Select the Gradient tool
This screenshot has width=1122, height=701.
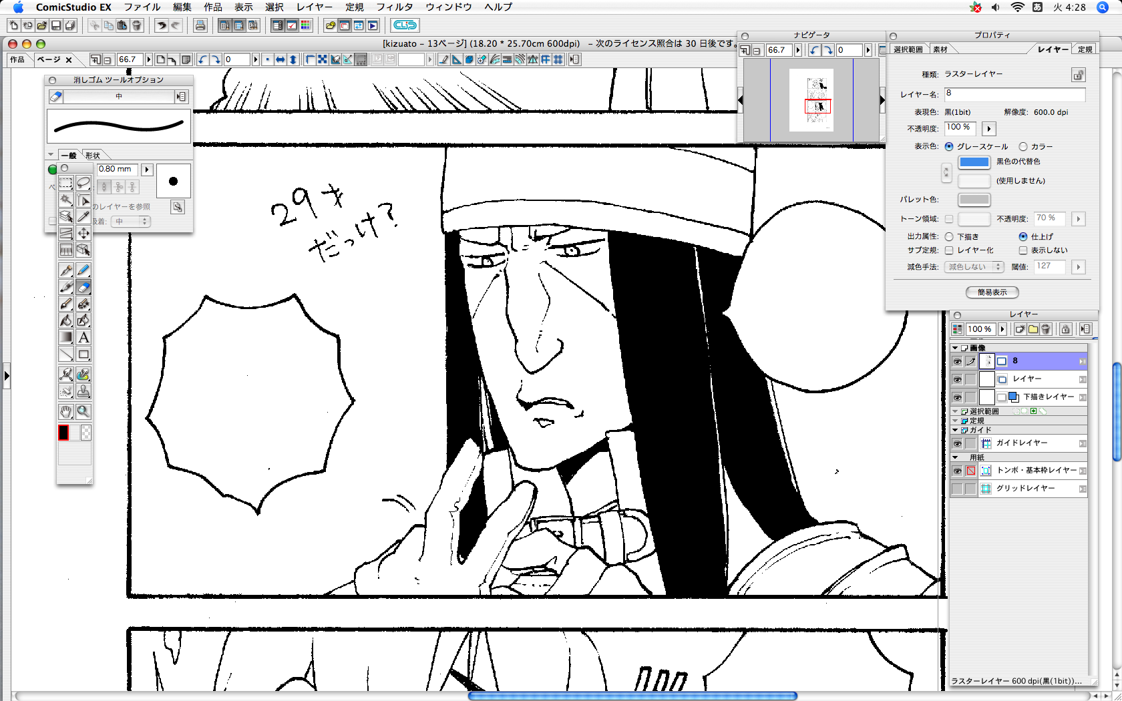[x=66, y=337]
